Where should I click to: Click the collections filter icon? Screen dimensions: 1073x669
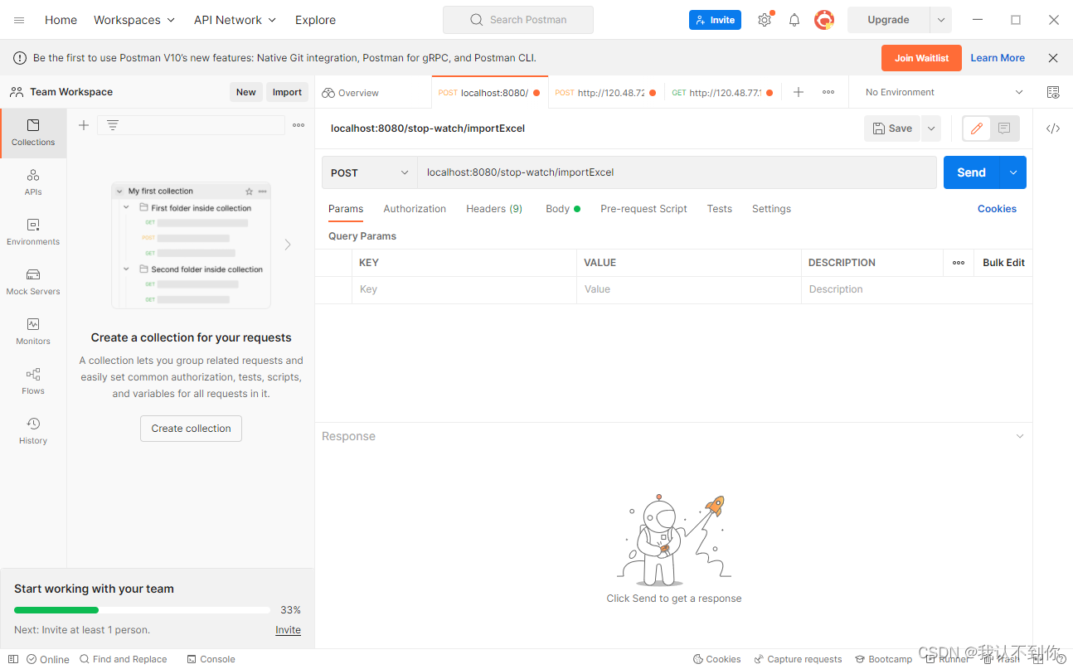pyautogui.click(x=113, y=125)
